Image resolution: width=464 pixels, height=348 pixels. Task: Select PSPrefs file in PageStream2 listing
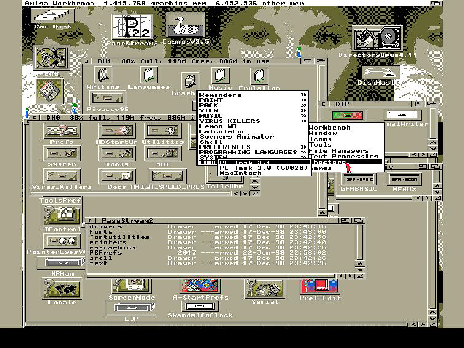[106, 252]
